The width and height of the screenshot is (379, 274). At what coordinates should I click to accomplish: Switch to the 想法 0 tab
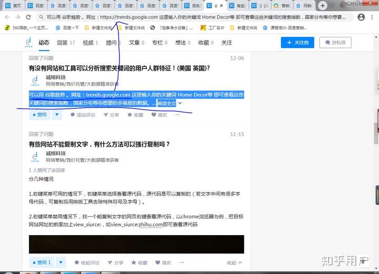tap(183, 43)
